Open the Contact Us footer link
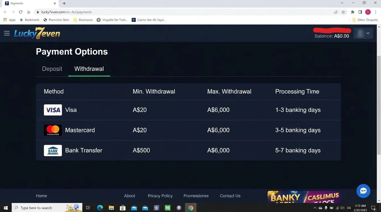Viewport: 381px width, 212px height. click(x=230, y=196)
